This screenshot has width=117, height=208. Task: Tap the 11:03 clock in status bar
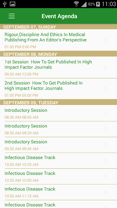click(109, 4)
